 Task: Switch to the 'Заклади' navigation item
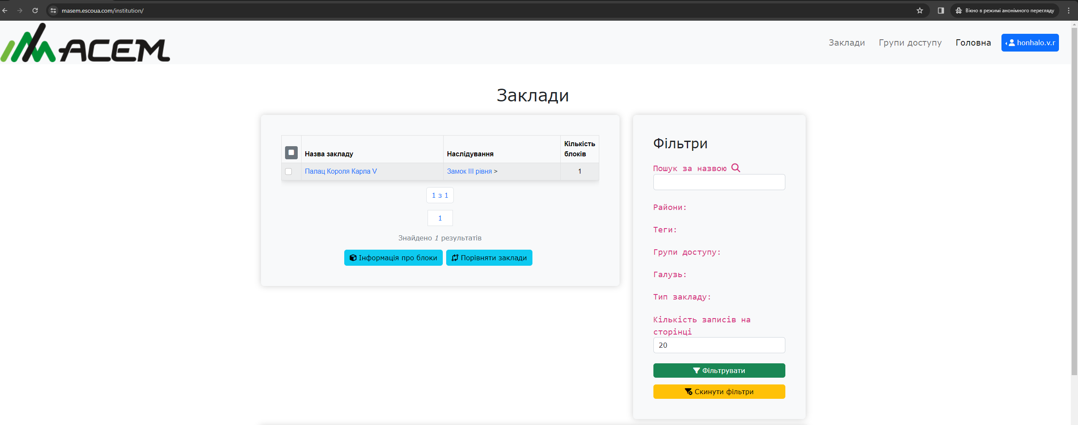tap(846, 42)
